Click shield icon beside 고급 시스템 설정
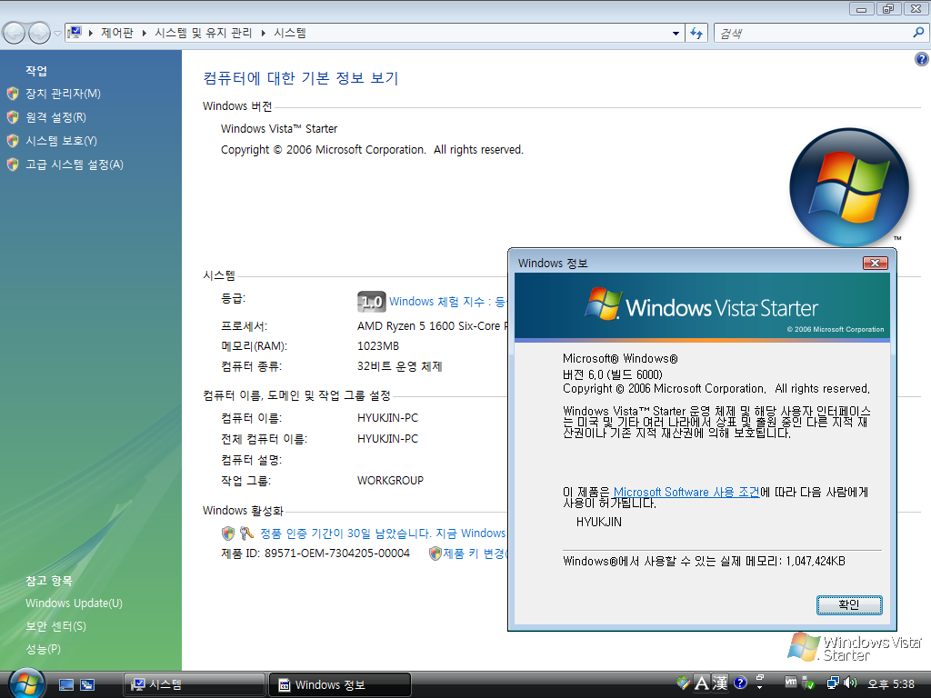931x698 pixels. pyautogui.click(x=13, y=165)
